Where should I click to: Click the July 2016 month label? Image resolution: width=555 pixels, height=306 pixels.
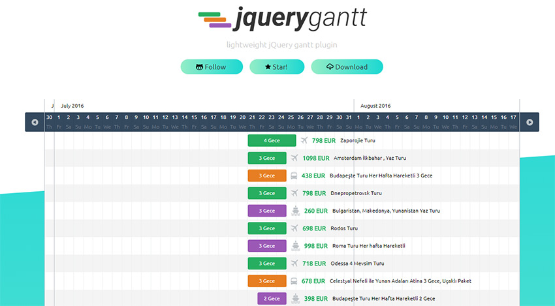coord(72,106)
